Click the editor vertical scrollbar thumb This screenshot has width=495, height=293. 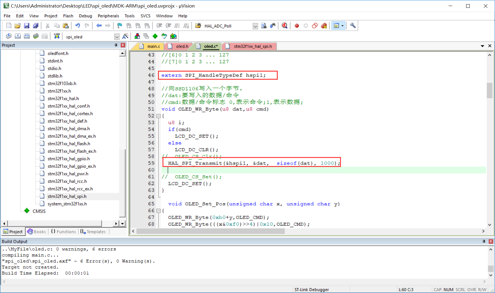click(x=490, y=90)
